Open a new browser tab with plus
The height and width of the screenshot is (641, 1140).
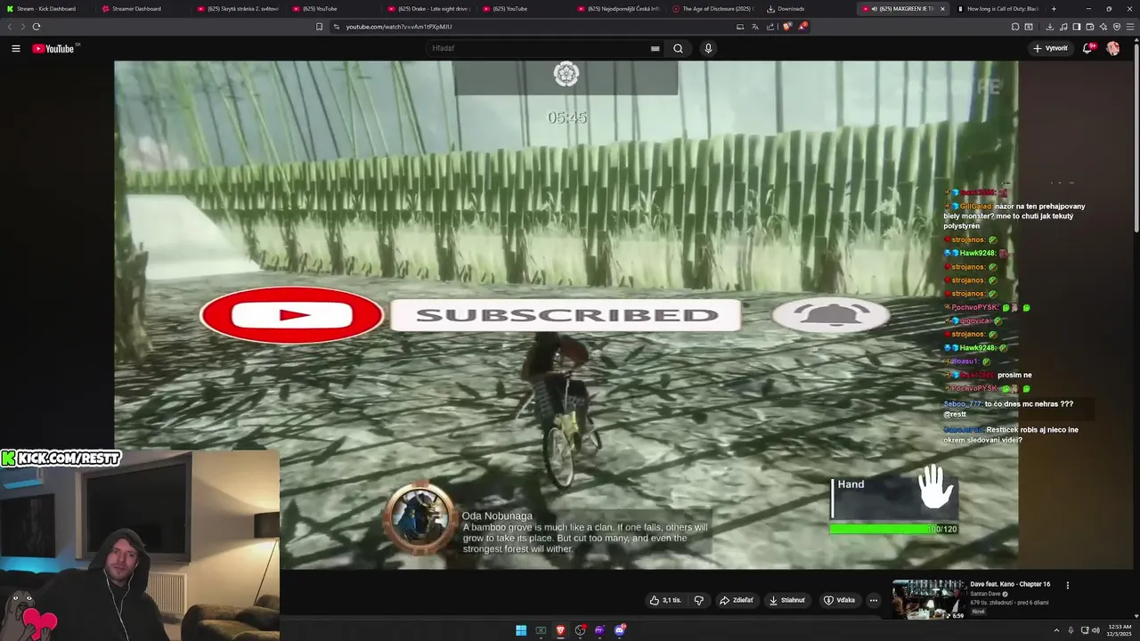click(x=1054, y=9)
